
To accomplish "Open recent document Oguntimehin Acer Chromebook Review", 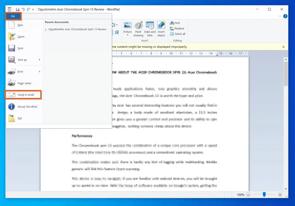I will click(x=77, y=29).
